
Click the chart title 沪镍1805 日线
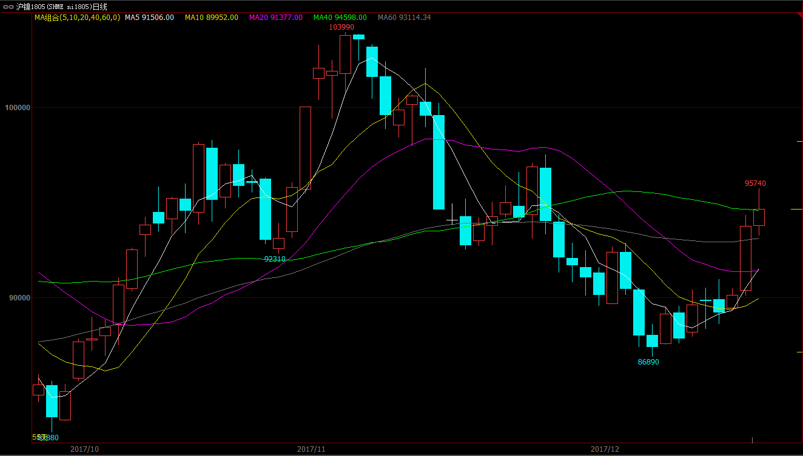coord(61,7)
